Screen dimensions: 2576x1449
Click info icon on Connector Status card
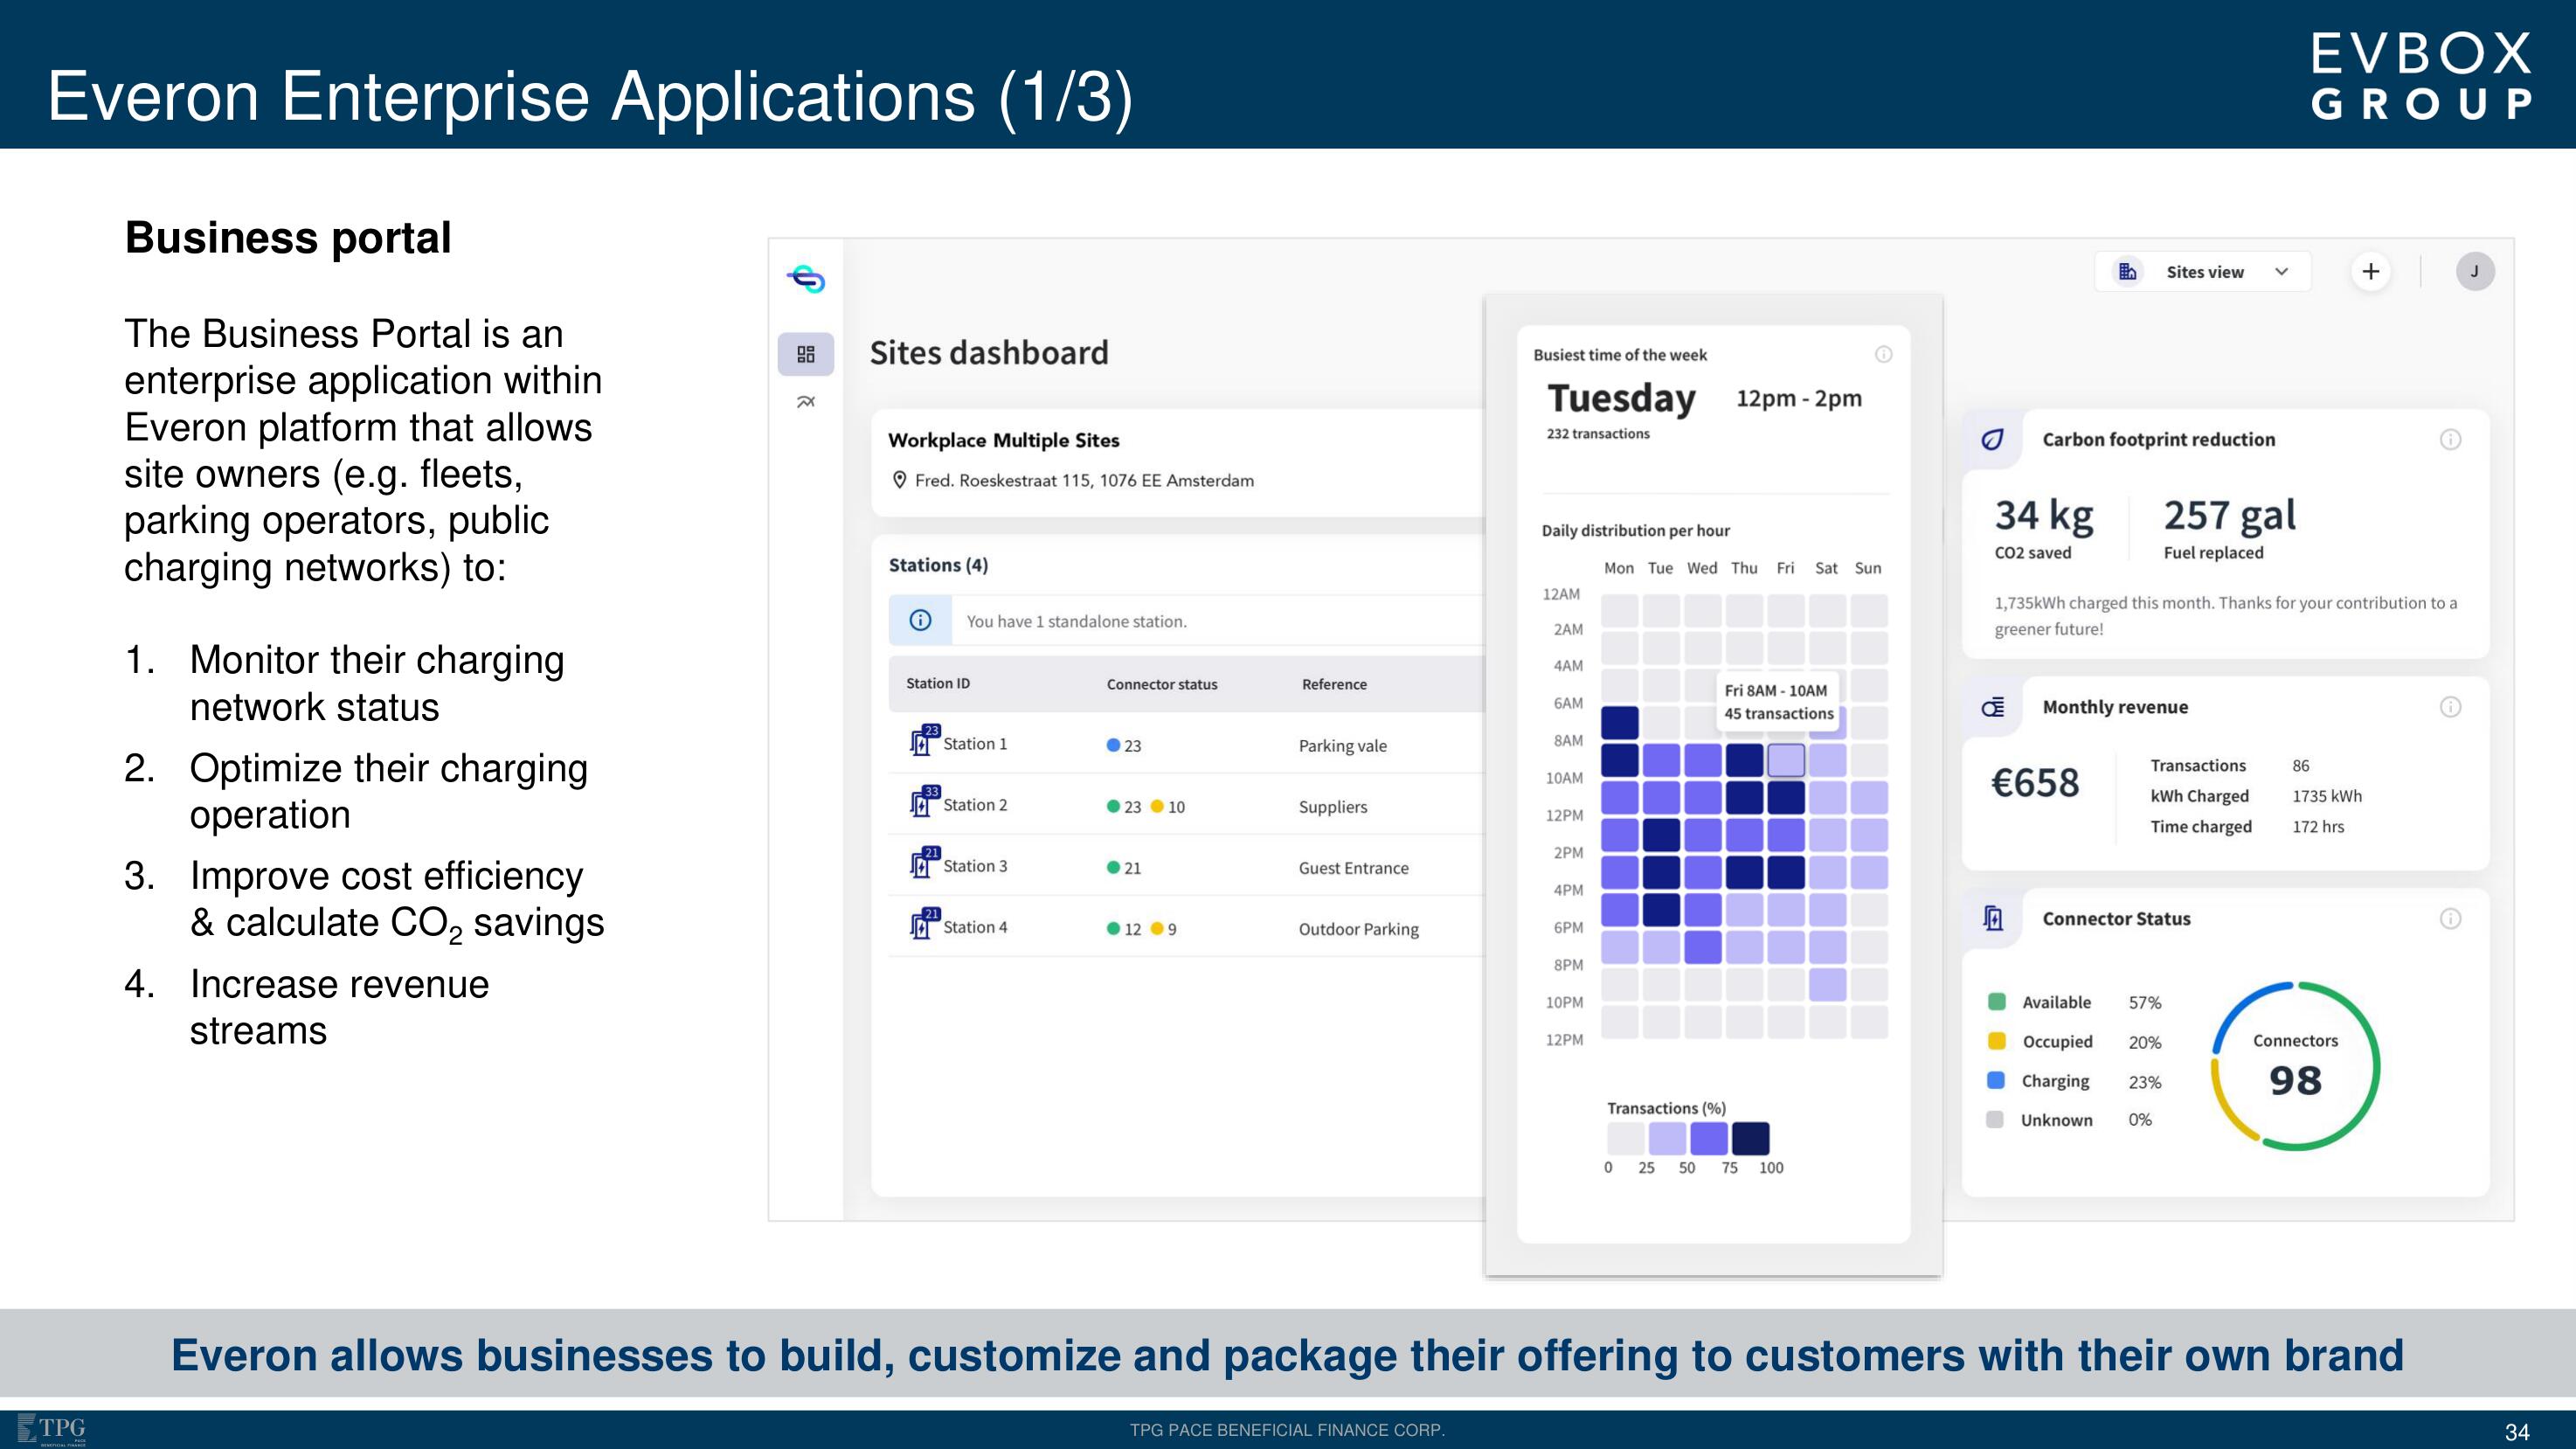coord(2450,918)
